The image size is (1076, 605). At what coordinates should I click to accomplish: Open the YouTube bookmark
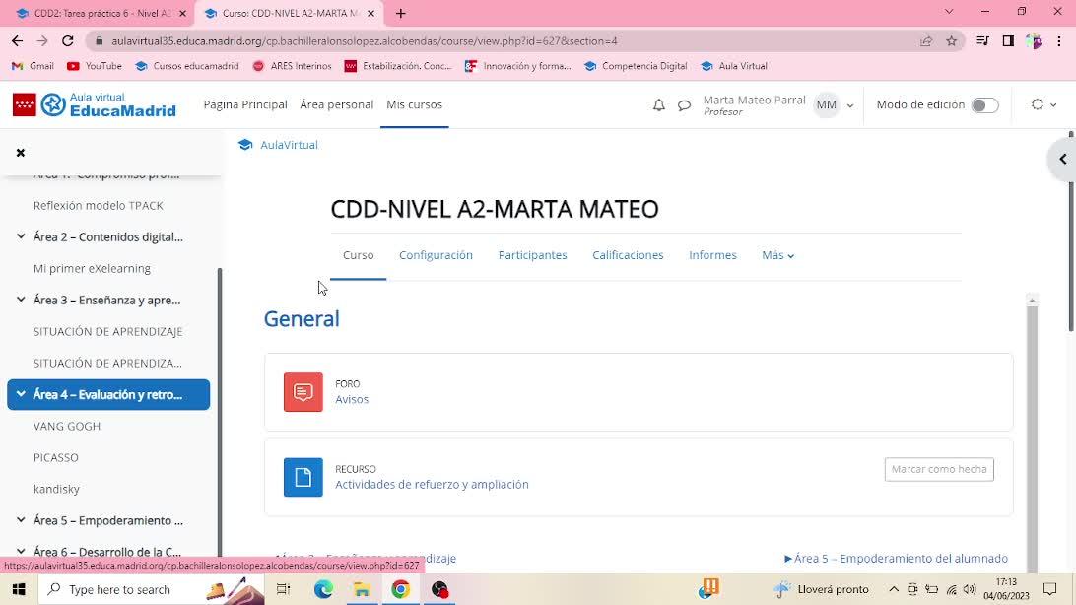[x=94, y=66]
